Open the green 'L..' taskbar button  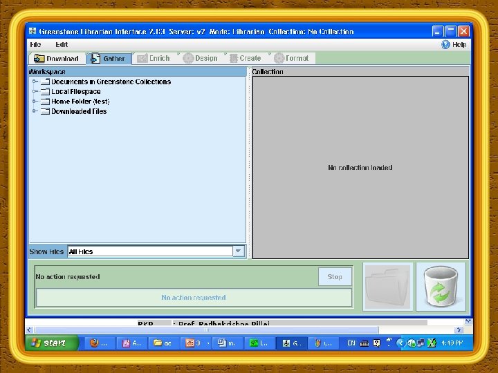tap(259, 343)
